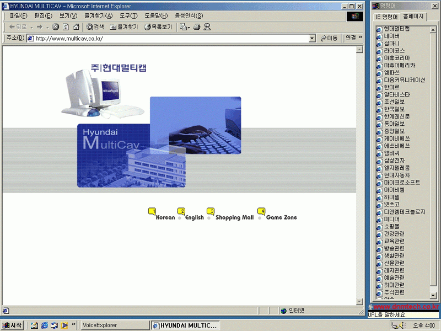Open the address bar dropdown list
The image size is (441, 331).
pos(312,38)
